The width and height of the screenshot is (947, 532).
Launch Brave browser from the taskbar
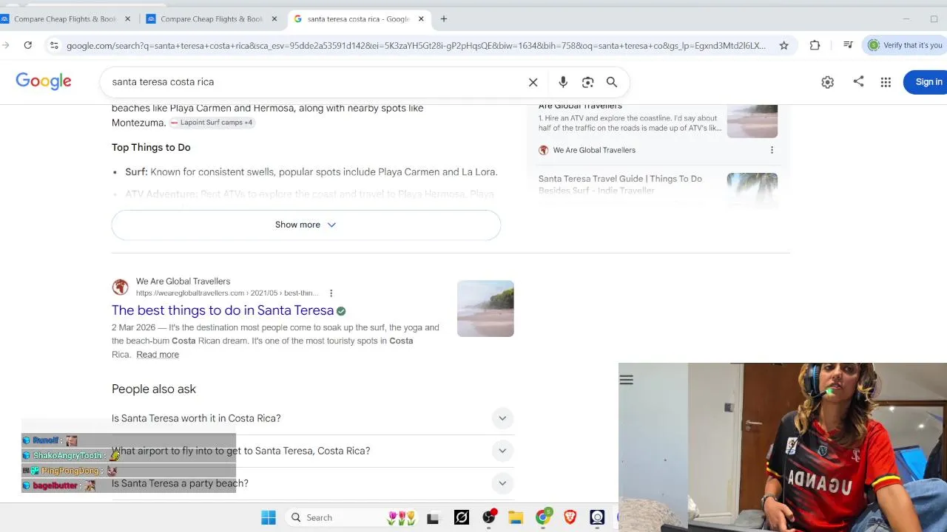point(570,517)
